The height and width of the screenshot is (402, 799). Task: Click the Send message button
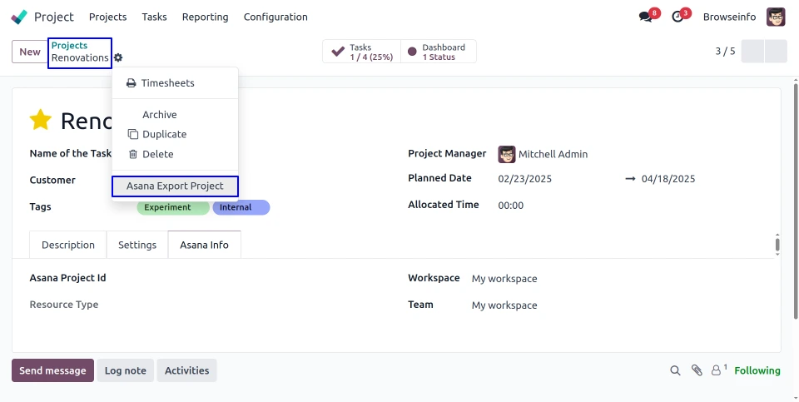pyautogui.click(x=52, y=370)
